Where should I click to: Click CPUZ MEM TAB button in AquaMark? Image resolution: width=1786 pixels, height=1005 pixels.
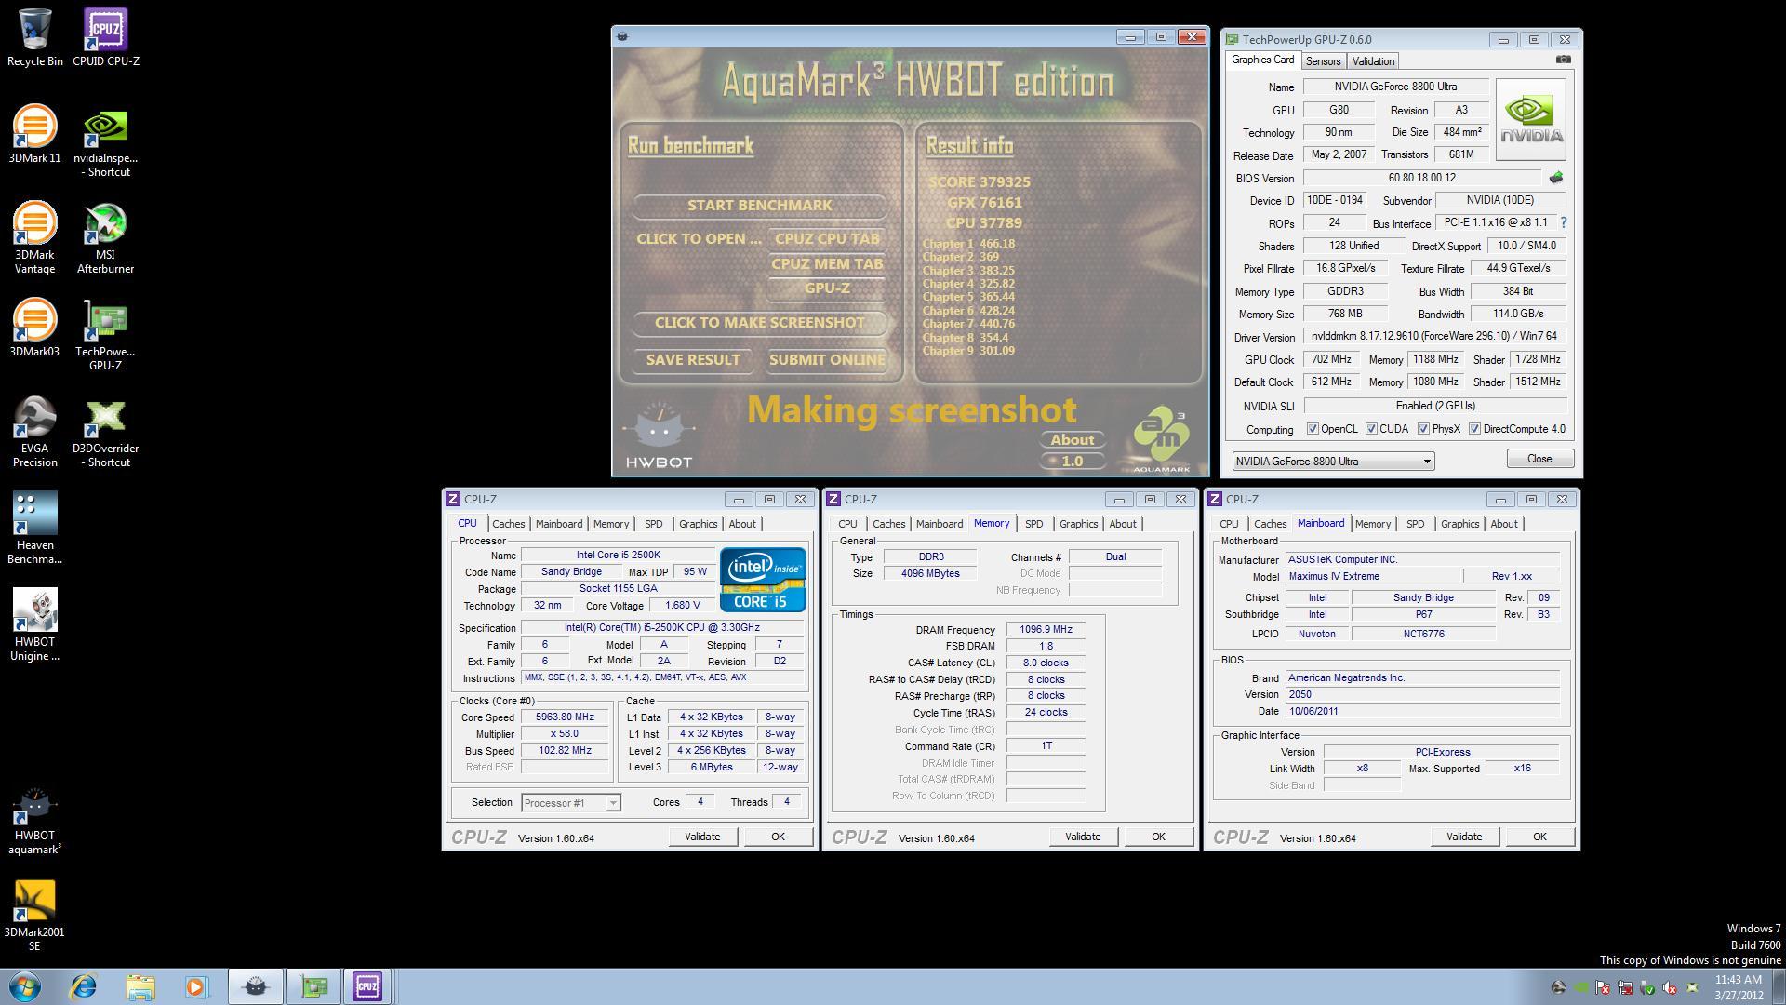(x=827, y=264)
